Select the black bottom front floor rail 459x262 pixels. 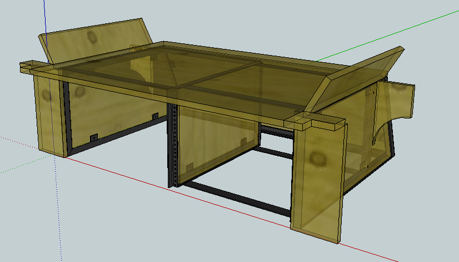click(x=238, y=199)
